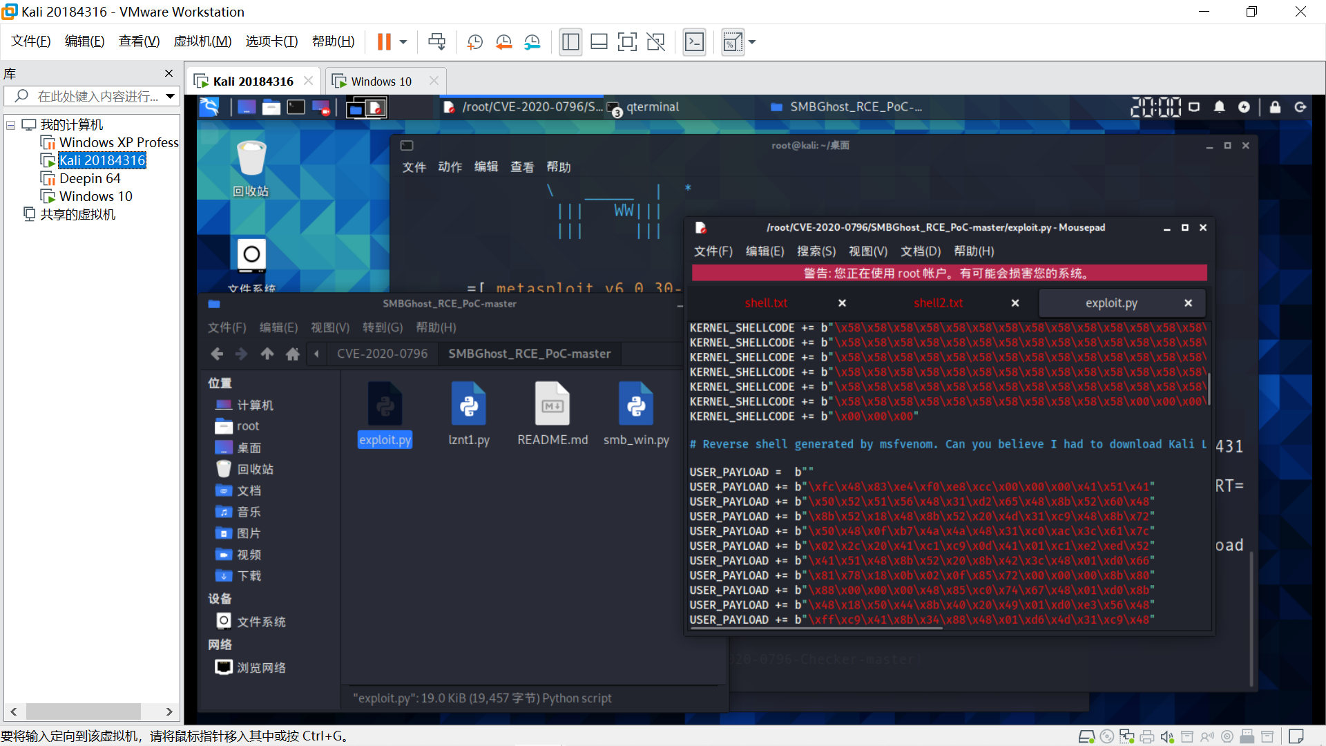This screenshot has height=746, width=1326.
Task: Select Deepin 64 in library tree
Action: 89,178
